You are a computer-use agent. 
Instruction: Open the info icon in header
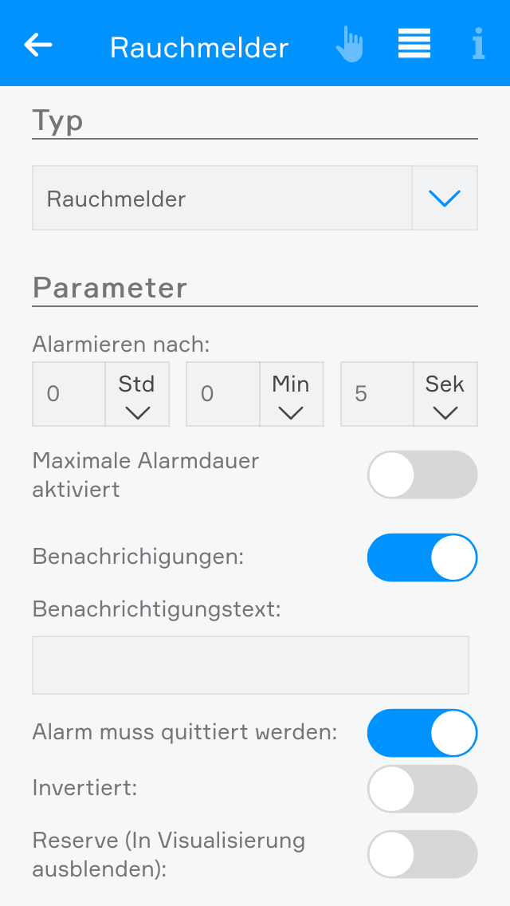[478, 45]
